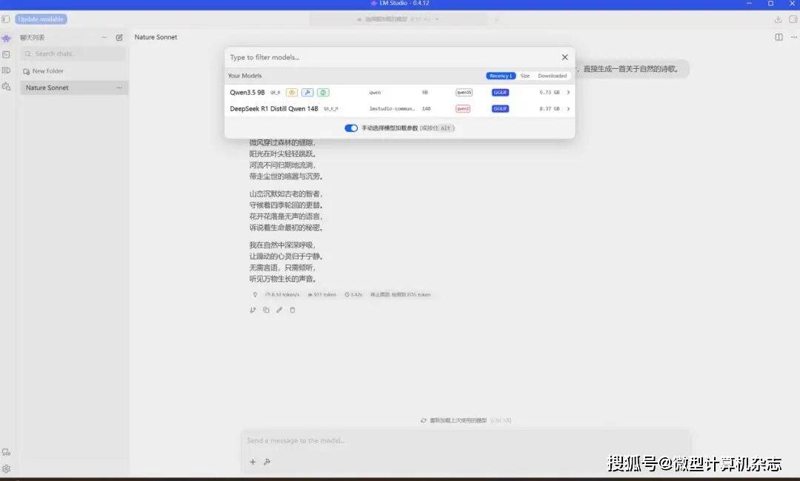800x481 pixels.
Task: Open Nature Sonnet chat options ellipsis
Action: click(x=119, y=88)
